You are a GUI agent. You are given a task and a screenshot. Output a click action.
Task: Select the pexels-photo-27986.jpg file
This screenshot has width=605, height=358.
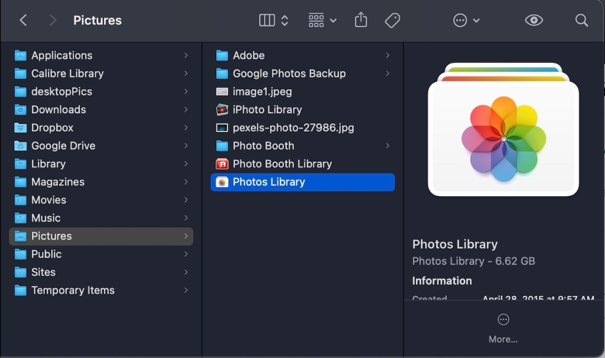click(x=293, y=128)
